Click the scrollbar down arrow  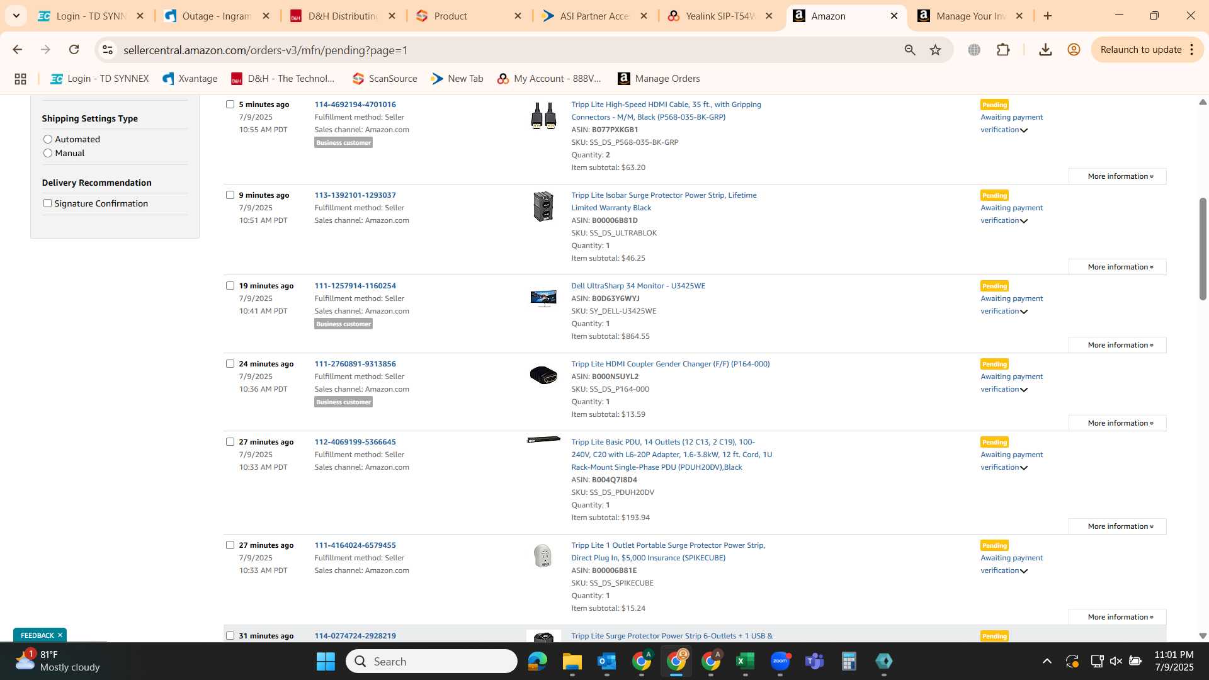click(1203, 636)
